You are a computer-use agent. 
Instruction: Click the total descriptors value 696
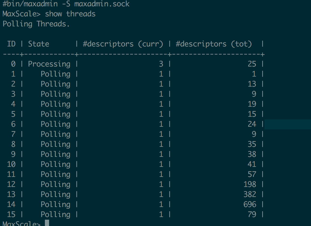point(250,204)
